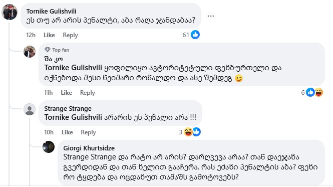Open the Giorgi Khurtsidze name link

click(x=89, y=148)
